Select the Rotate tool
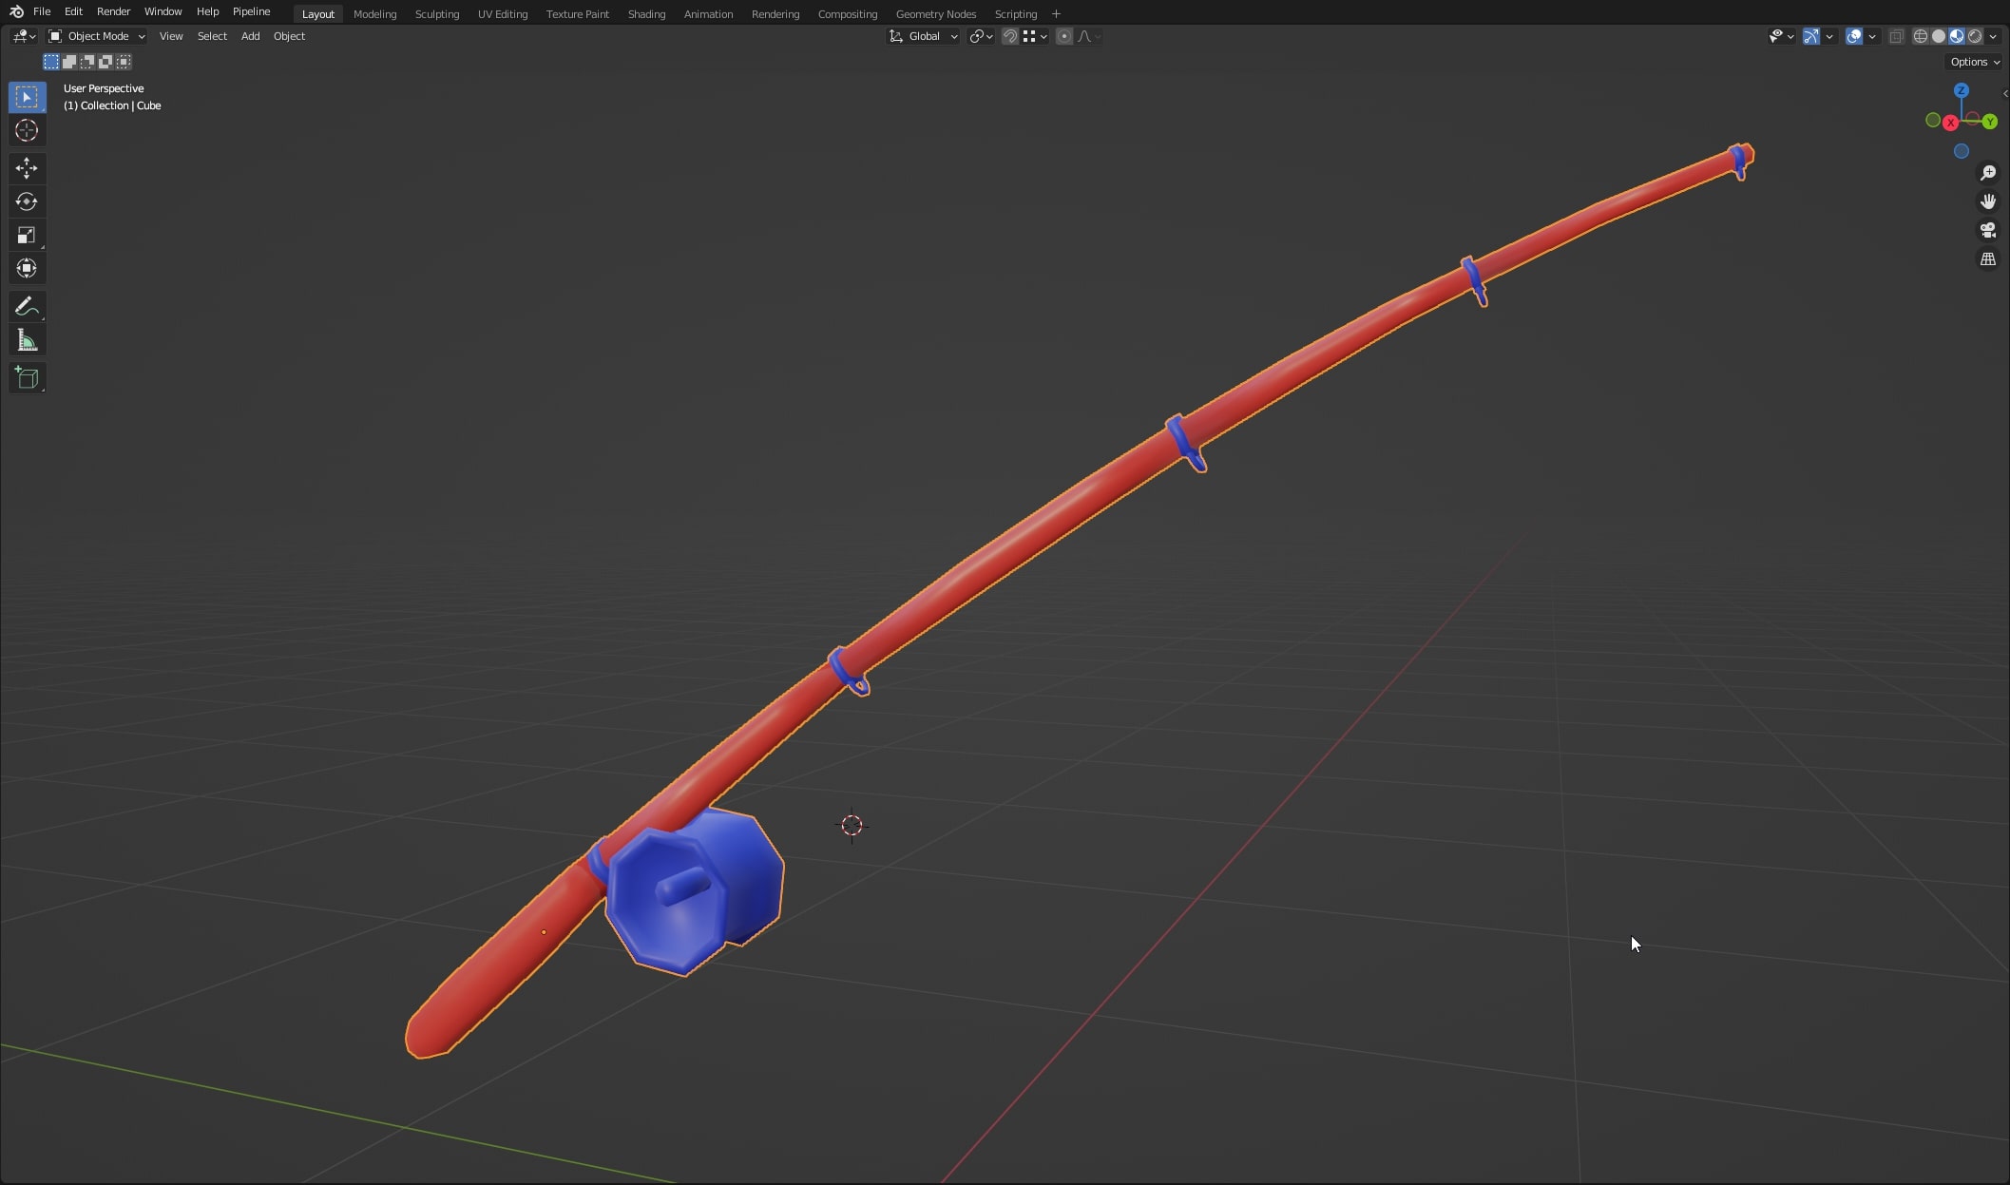 27,201
